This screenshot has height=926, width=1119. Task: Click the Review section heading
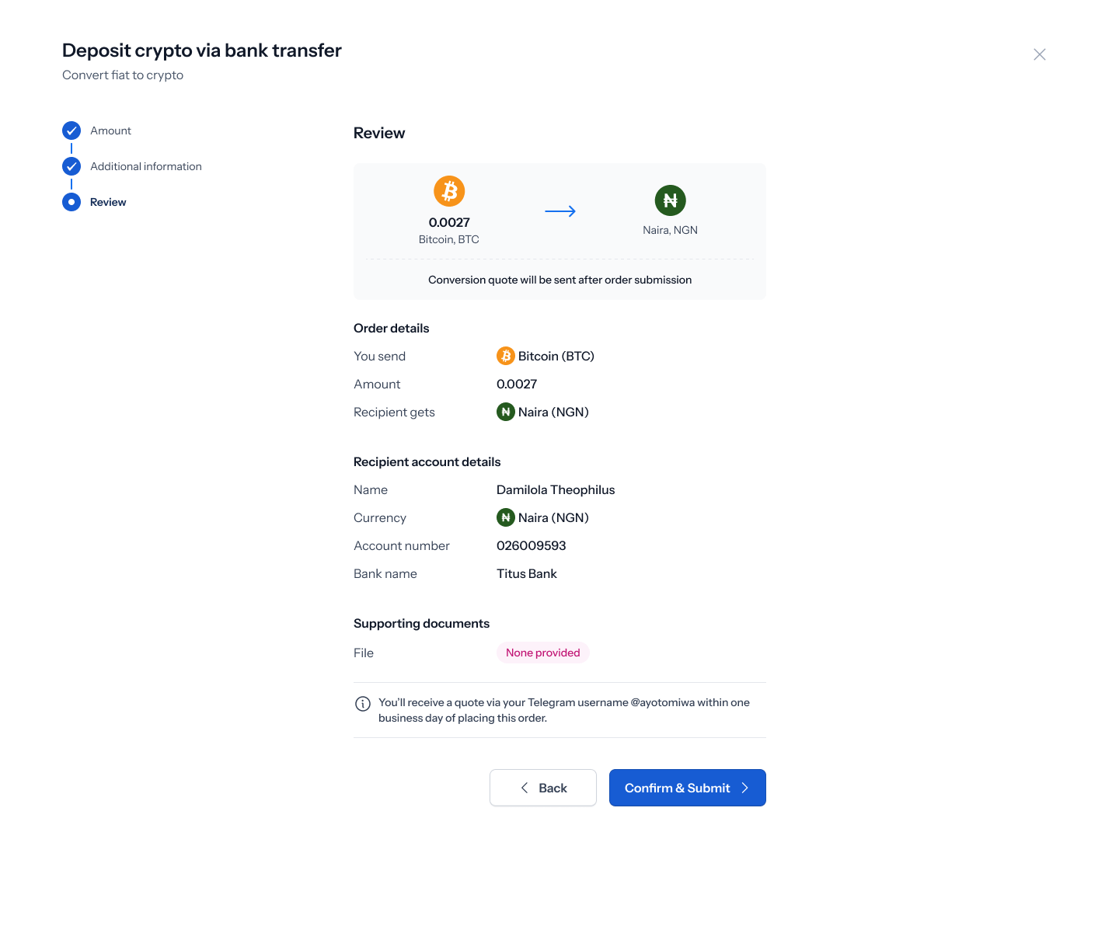point(379,133)
